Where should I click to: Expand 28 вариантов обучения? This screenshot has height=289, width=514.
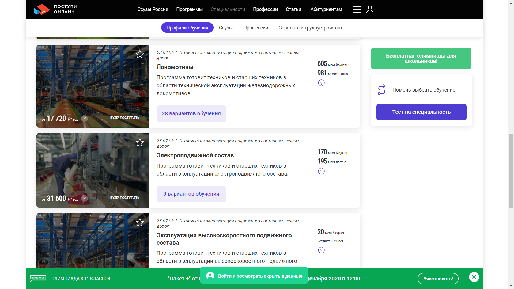pyautogui.click(x=191, y=114)
